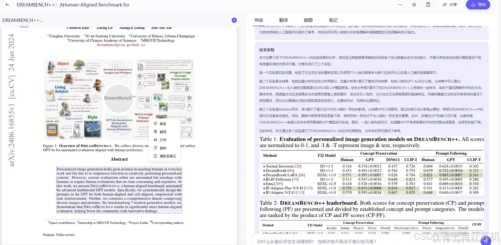Open the 笔记 notes tab
Image resolution: width=501 pixels, height=245 pixels.
coord(333,20)
